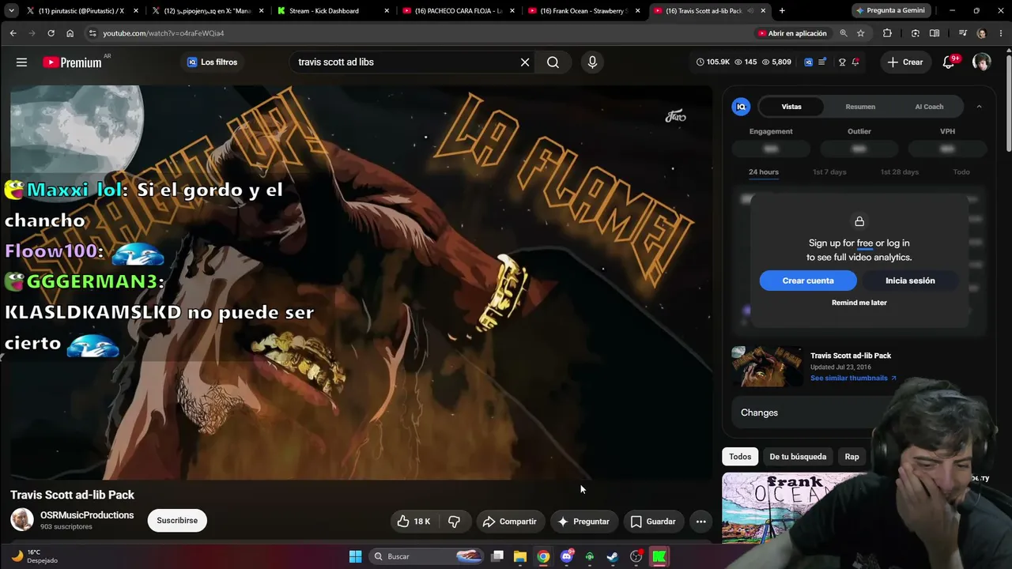Viewport: 1012px width, 569px height.
Task: Switch to Stream - Kick Dashboard tab
Action: (x=334, y=11)
